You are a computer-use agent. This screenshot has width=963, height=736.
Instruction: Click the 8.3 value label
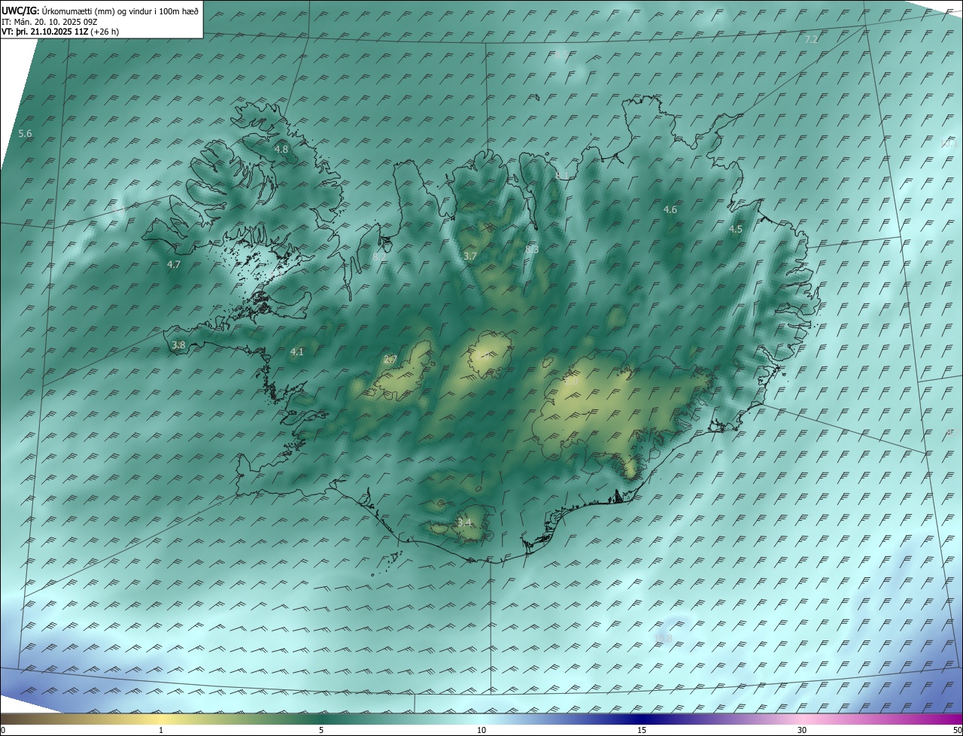532,249
